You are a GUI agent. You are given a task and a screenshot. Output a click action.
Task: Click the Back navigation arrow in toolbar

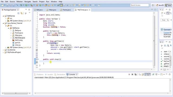pos(88,5)
